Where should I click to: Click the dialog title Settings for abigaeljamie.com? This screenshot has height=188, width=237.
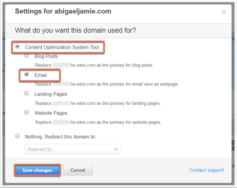point(63,11)
